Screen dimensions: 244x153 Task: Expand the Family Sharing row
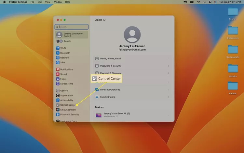tap(132, 97)
